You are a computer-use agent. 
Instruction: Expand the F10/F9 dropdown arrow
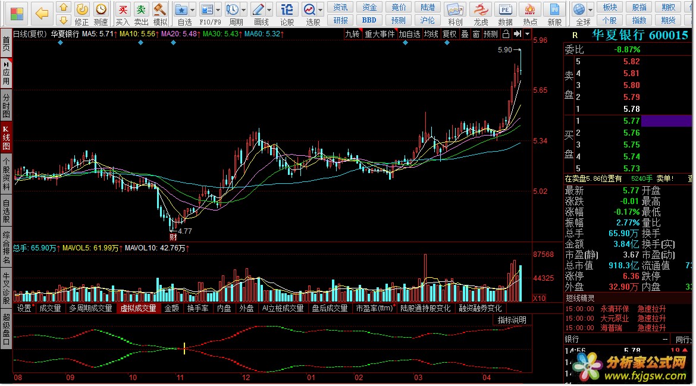218,10
